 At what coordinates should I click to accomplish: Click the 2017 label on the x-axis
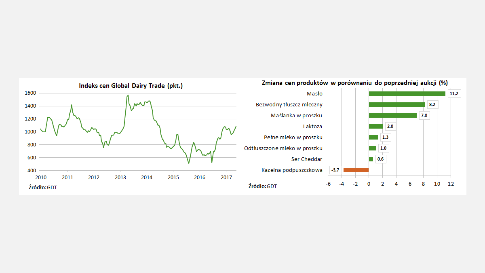226,177
